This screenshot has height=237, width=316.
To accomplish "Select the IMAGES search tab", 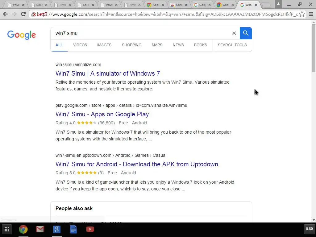I will pos(104,45).
